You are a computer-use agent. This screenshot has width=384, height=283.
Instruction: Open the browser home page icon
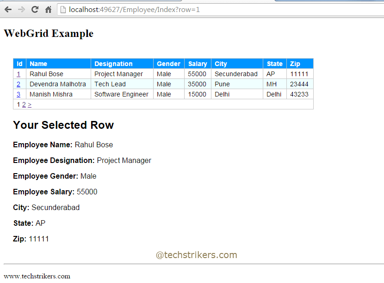pos(48,9)
